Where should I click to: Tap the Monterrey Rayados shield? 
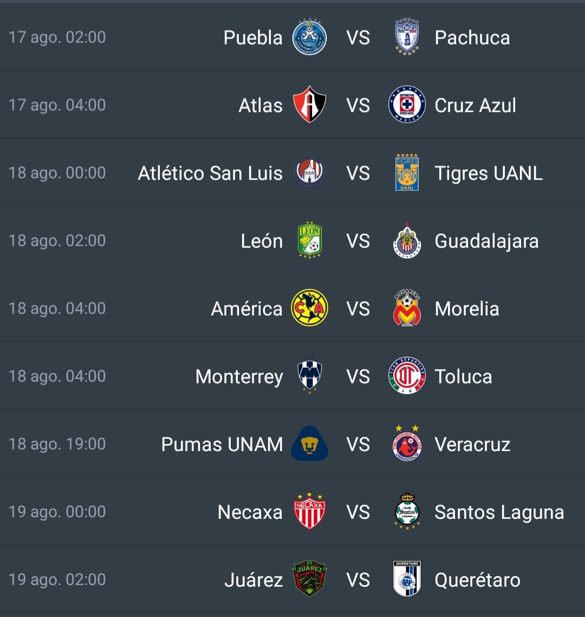click(309, 376)
